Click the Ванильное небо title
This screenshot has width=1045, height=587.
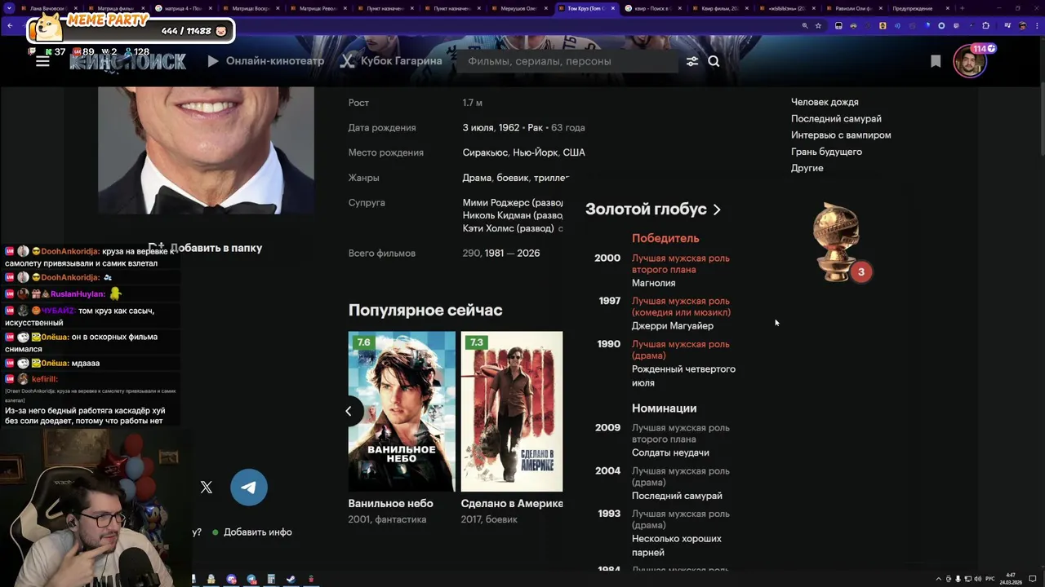pos(390,504)
